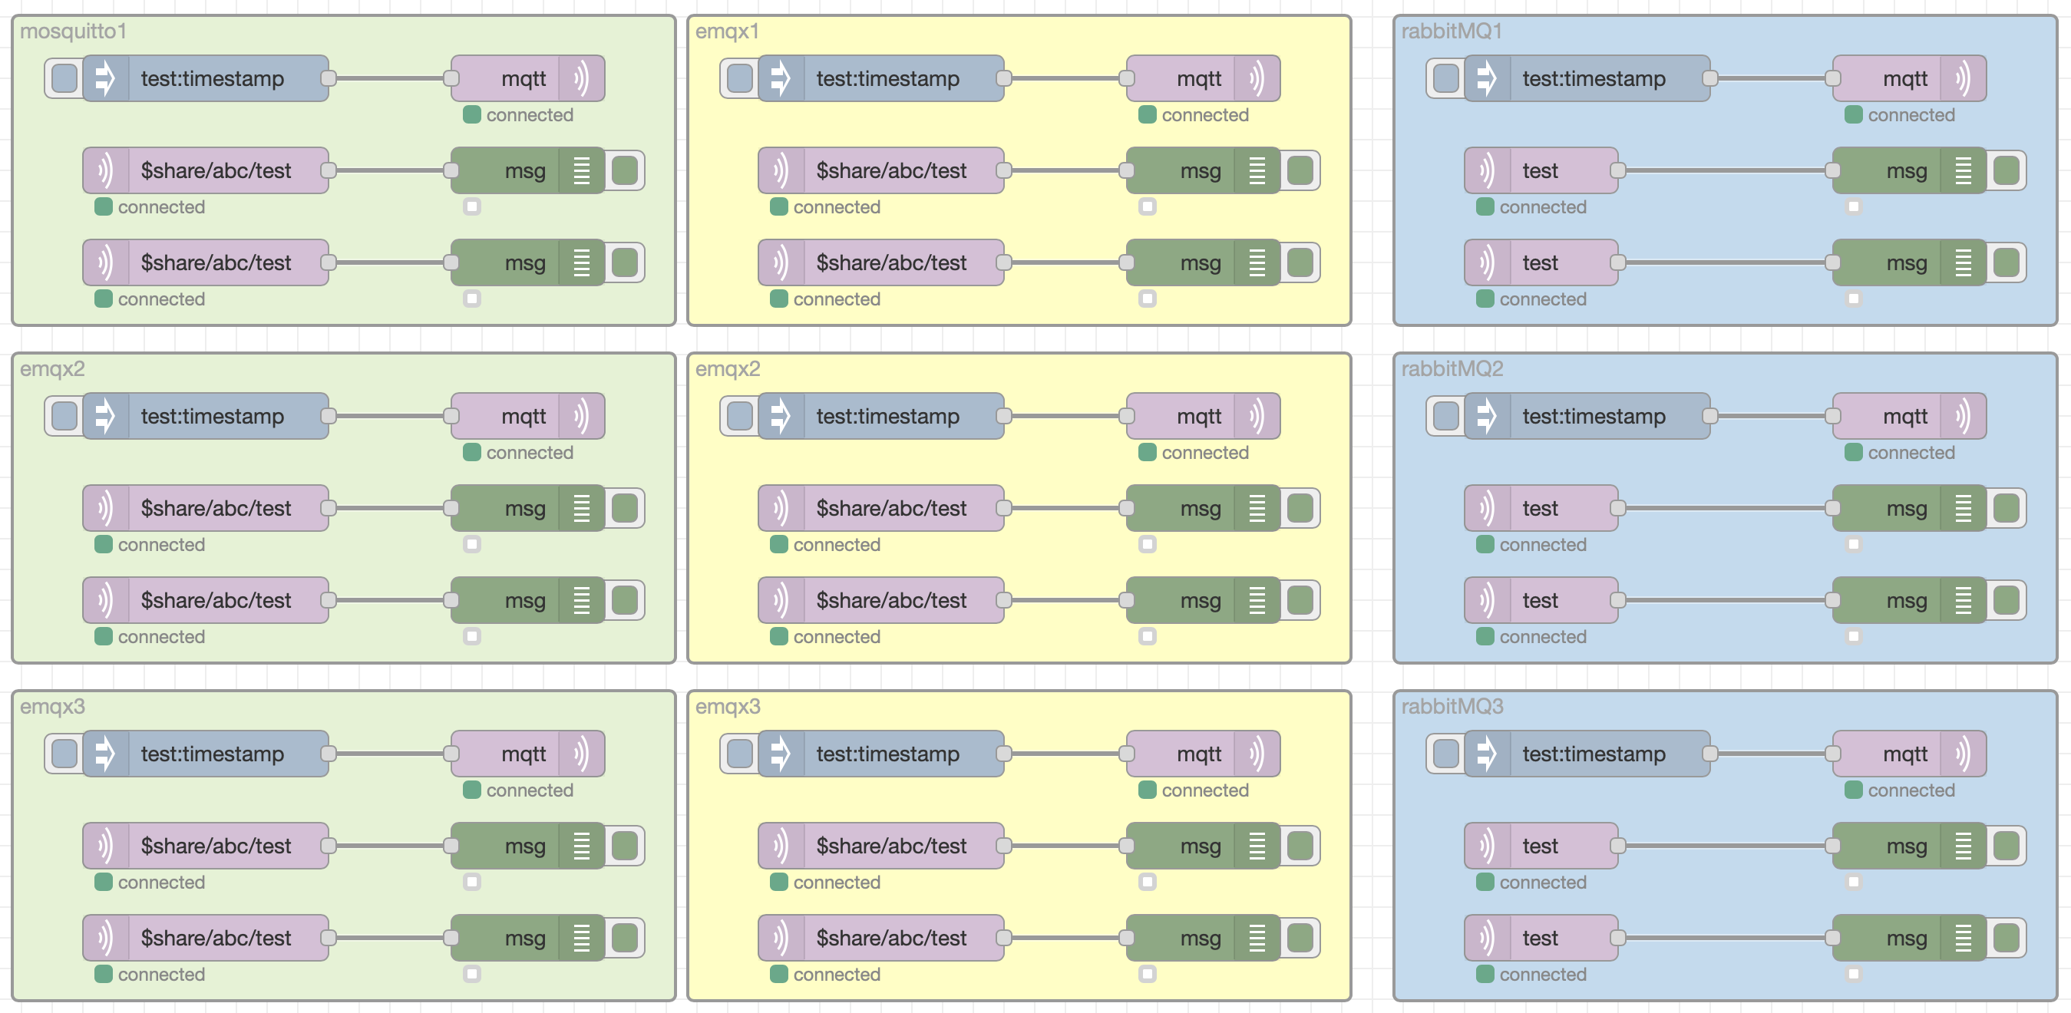Screen dimensions: 2071x1013
Task: Select the test:timestamp node body in green emqx3
Action: coord(206,754)
